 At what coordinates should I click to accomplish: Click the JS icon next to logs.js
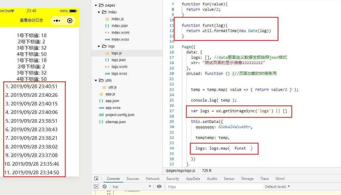coord(107,53)
